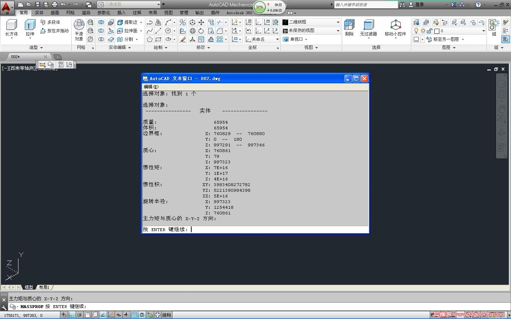Open the 无过滤器 selection filter
Viewport: 511px width, 319px height.
tap(368, 28)
